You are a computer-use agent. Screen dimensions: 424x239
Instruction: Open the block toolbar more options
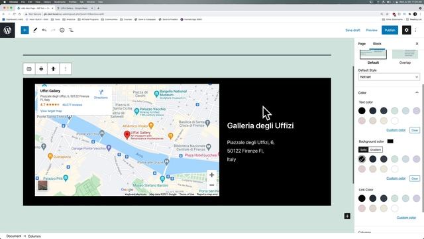pos(66,69)
